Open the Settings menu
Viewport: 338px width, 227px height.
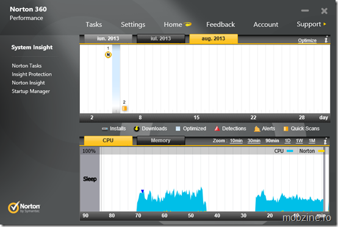133,25
